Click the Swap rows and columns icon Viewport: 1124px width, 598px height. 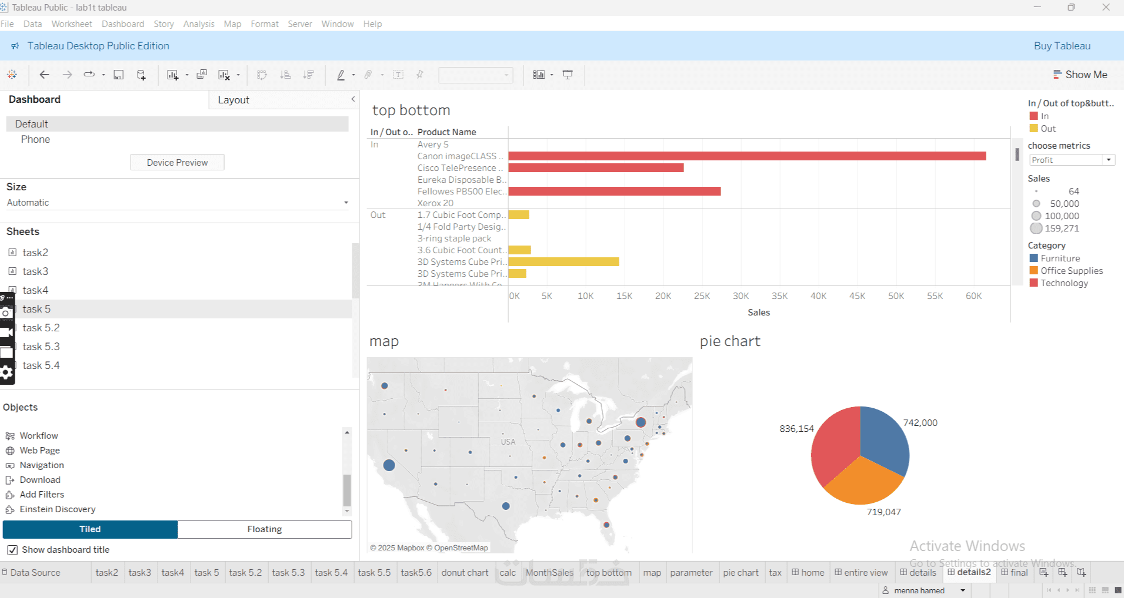tap(262, 75)
